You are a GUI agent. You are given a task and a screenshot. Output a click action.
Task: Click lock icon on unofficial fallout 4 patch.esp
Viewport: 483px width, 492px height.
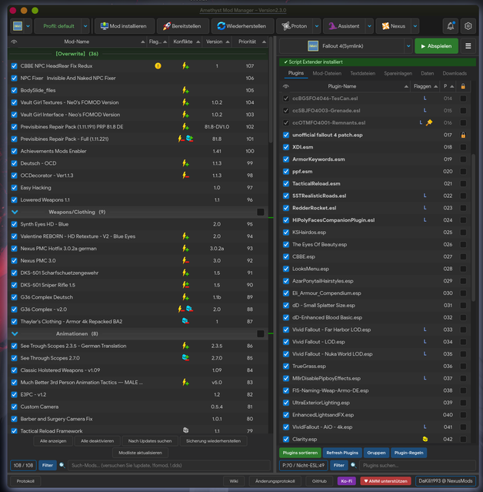(x=463, y=136)
